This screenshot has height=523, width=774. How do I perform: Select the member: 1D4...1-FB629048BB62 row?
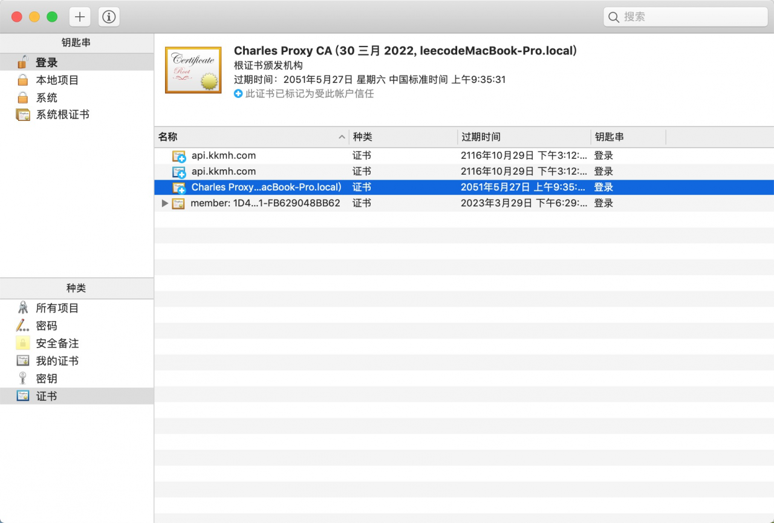pyautogui.click(x=464, y=203)
